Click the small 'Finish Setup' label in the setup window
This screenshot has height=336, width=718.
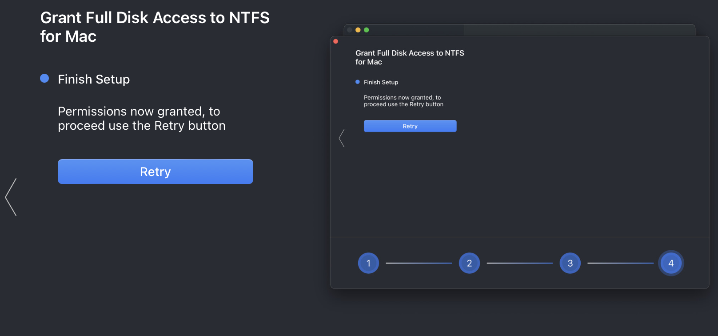coord(381,82)
